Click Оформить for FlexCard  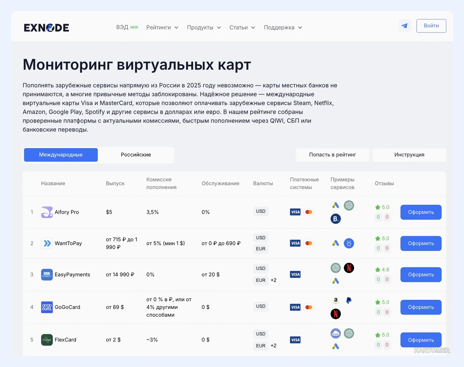tap(421, 340)
